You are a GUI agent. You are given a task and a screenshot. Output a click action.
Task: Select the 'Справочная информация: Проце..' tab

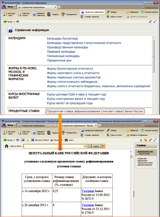[78, 126]
